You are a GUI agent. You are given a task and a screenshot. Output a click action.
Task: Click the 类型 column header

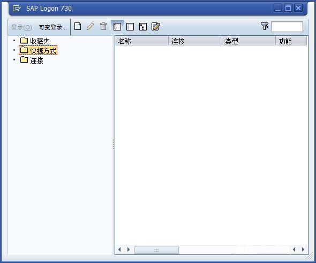[249, 41]
